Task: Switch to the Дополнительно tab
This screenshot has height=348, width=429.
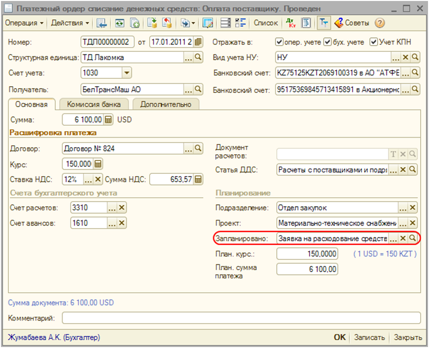Action: tap(165, 104)
